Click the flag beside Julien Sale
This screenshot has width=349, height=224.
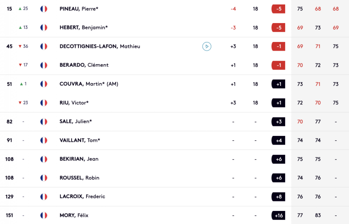coord(44,121)
